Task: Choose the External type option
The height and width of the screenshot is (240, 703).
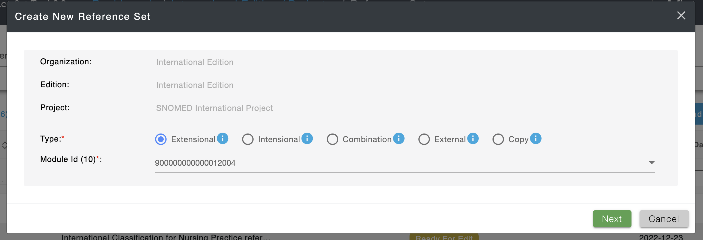Action: tap(424, 139)
